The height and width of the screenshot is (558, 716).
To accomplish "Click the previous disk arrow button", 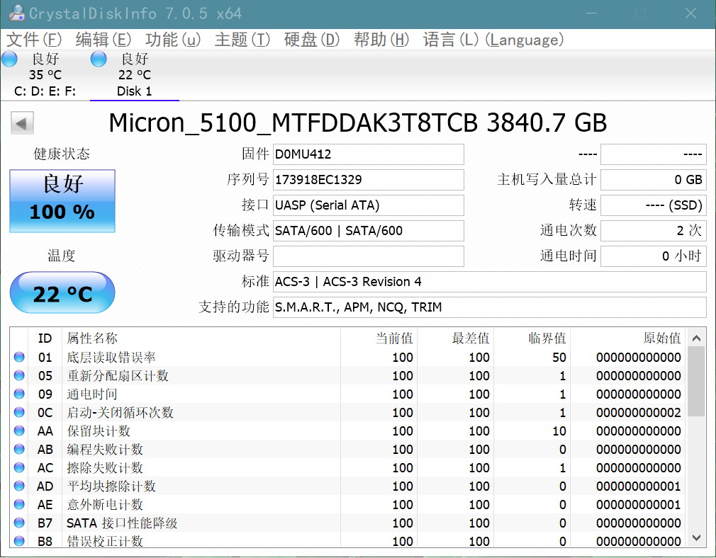I will tap(22, 123).
